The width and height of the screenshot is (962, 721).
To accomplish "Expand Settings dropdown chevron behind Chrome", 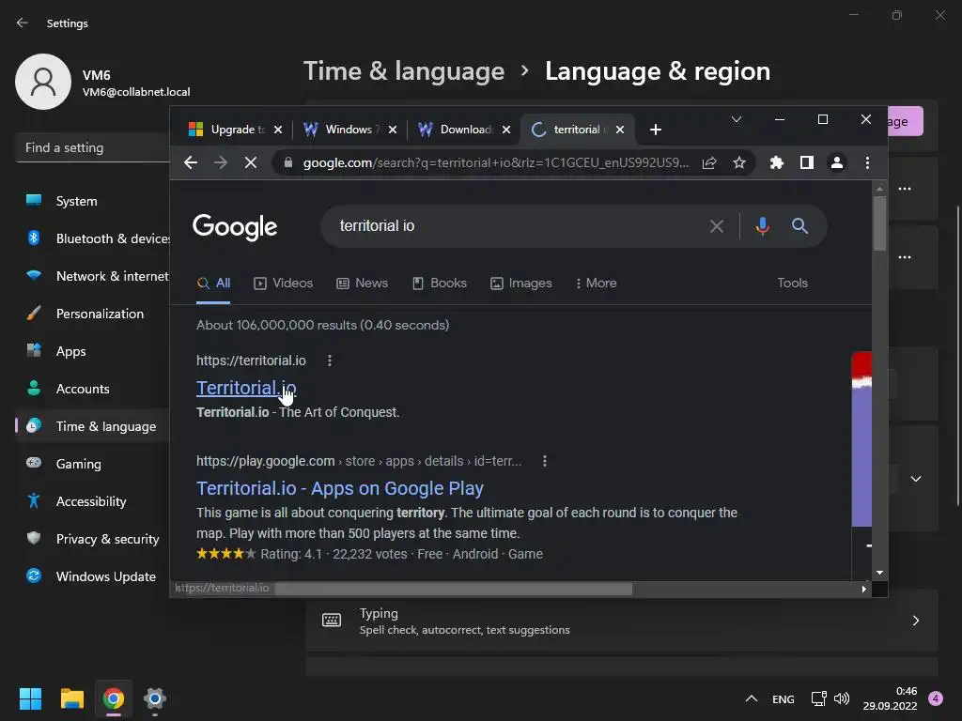I will click(x=915, y=479).
